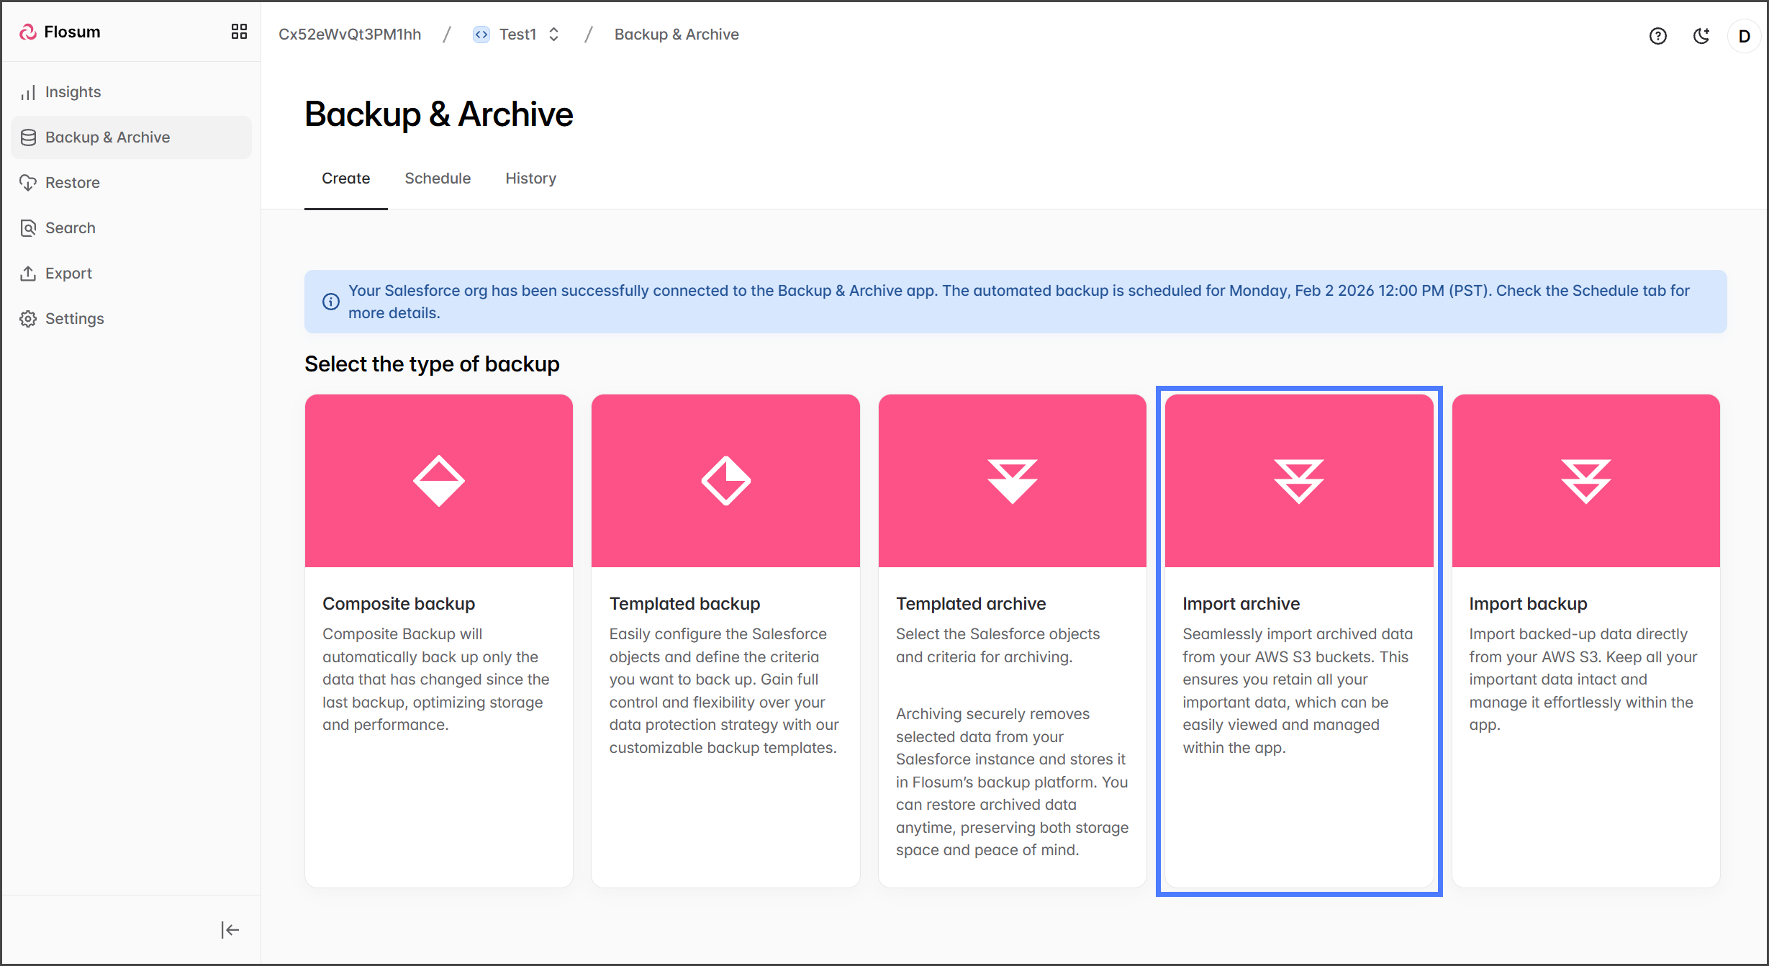Open the help question mark icon
This screenshot has height=966, width=1769.
[x=1657, y=36]
